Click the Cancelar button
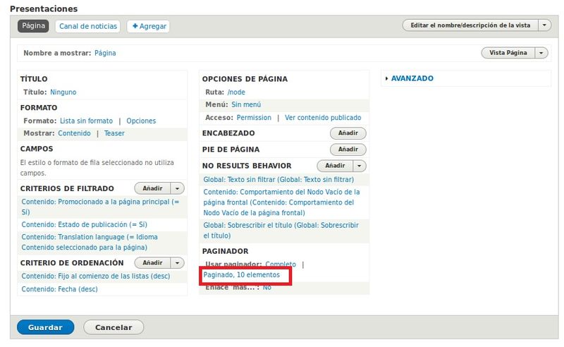Image resolution: width=564 pixels, height=347 pixels. (x=114, y=327)
